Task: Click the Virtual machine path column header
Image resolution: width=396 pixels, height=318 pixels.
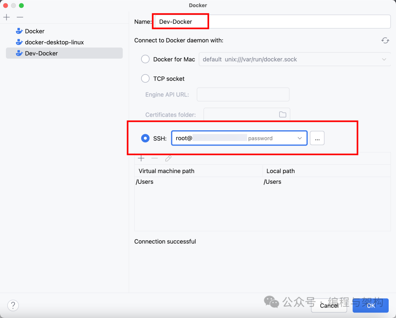Action: tap(198, 171)
